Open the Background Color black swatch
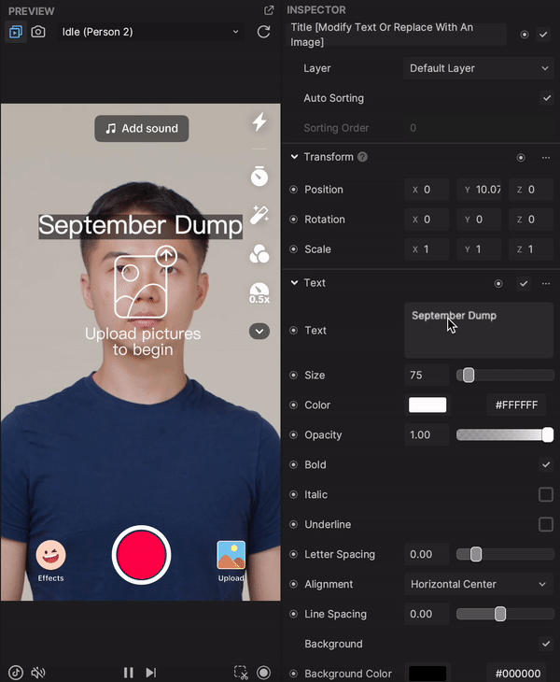 [x=427, y=674]
